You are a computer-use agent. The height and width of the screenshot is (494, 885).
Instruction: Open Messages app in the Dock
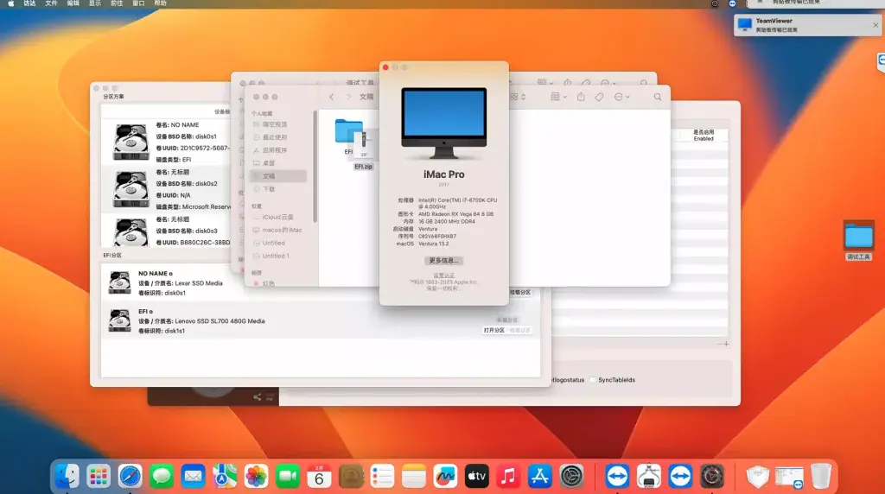[x=162, y=477]
